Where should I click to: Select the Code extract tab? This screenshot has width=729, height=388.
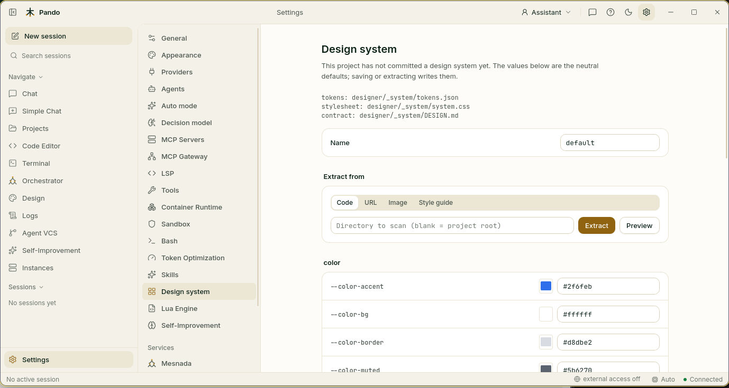tap(344, 203)
